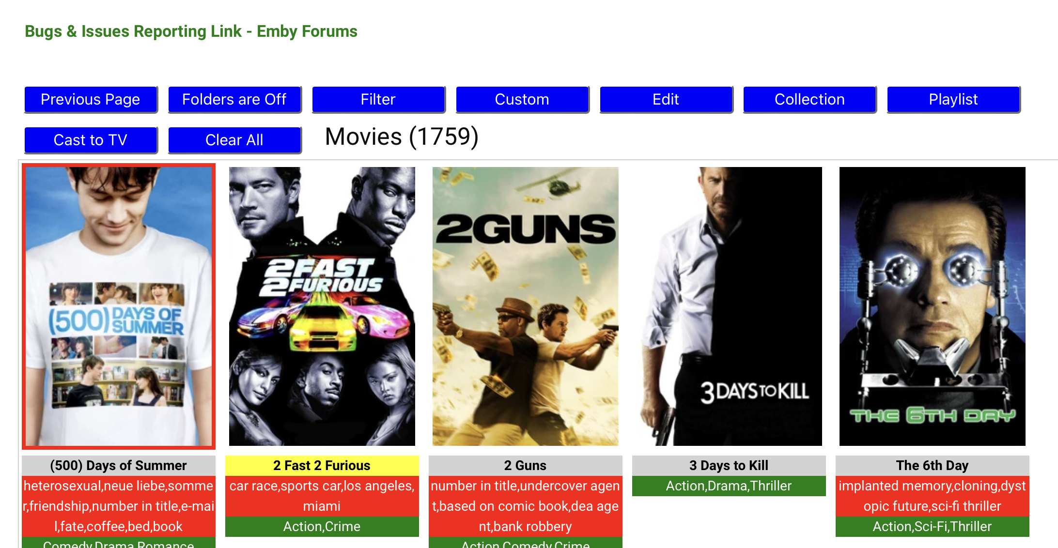Click The 6th Day title label
Viewport: 1058px width, 548px height.
coord(932,465)
